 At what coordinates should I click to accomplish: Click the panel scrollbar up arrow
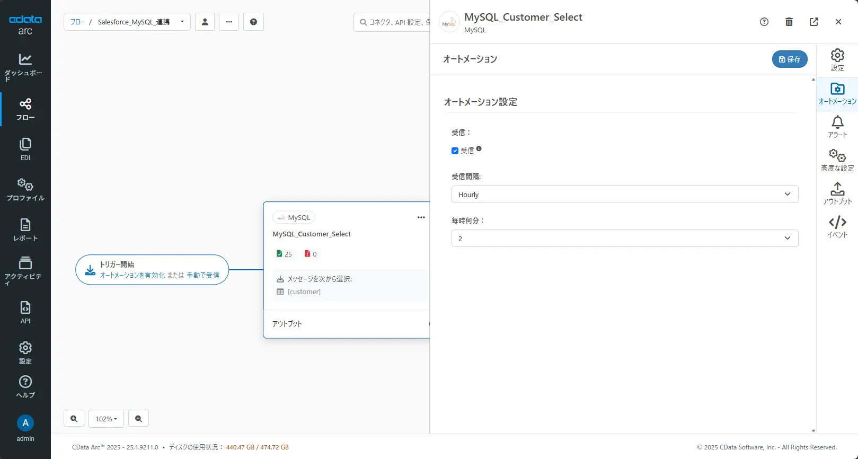tap(813, 80)
